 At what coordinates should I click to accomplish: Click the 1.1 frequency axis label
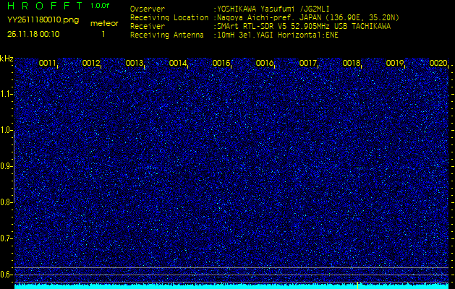7,94
